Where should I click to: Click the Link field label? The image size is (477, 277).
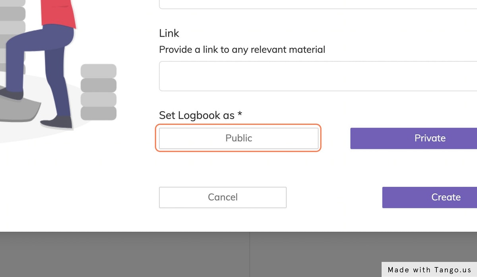click(x=169, y=33)
